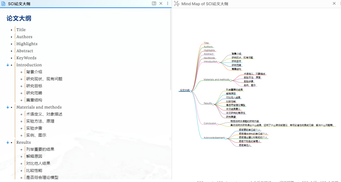Click 研究范畴 sub-item in the outline
Image resolution: width=341 pixels, height=182 pixels.
[34, 93]
